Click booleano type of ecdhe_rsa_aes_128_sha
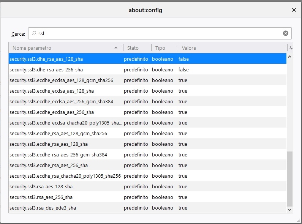Viewport: 302px width, 224px height. (162, 144)
